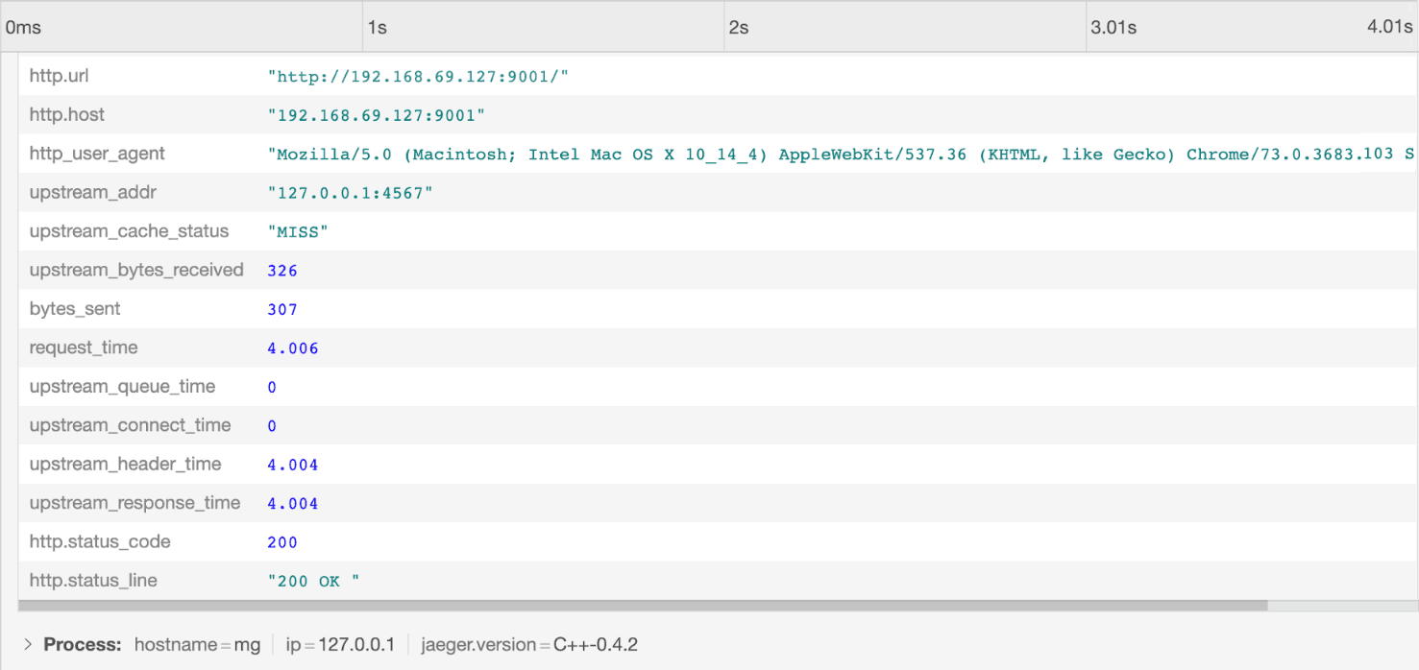Select the http.status_line "200 OK" value
The height and width of the screenshot is (670, 1419).
[x=313, y=581]
